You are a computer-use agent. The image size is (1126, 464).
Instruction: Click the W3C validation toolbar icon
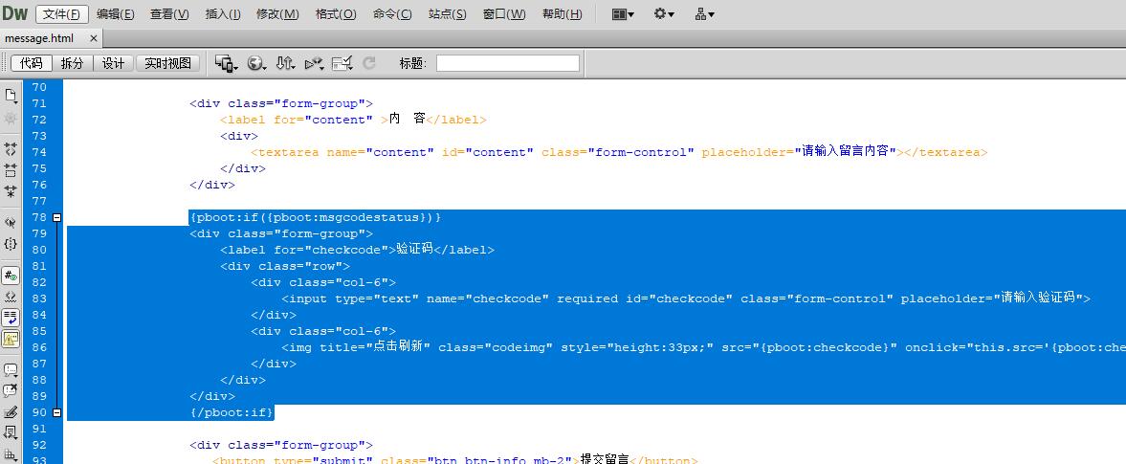click(x=315, y=63)
